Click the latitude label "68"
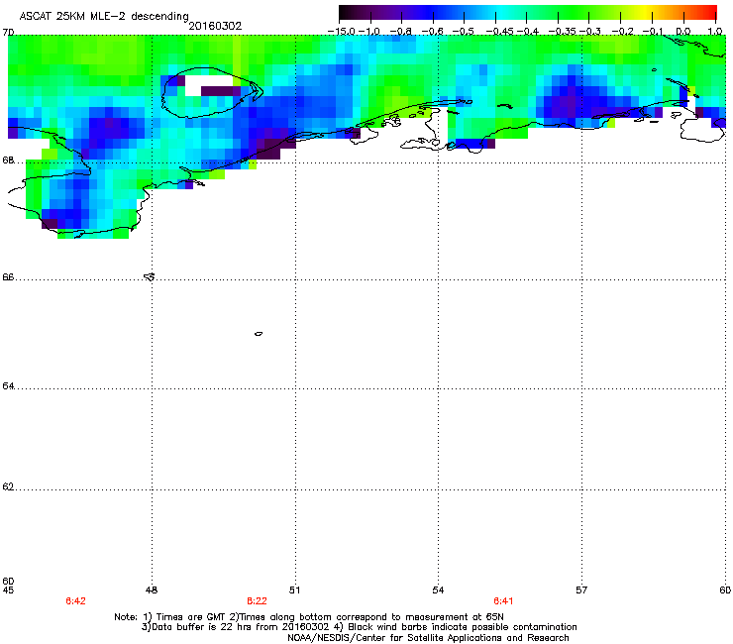The image size is (733, 644). point(8,161)
